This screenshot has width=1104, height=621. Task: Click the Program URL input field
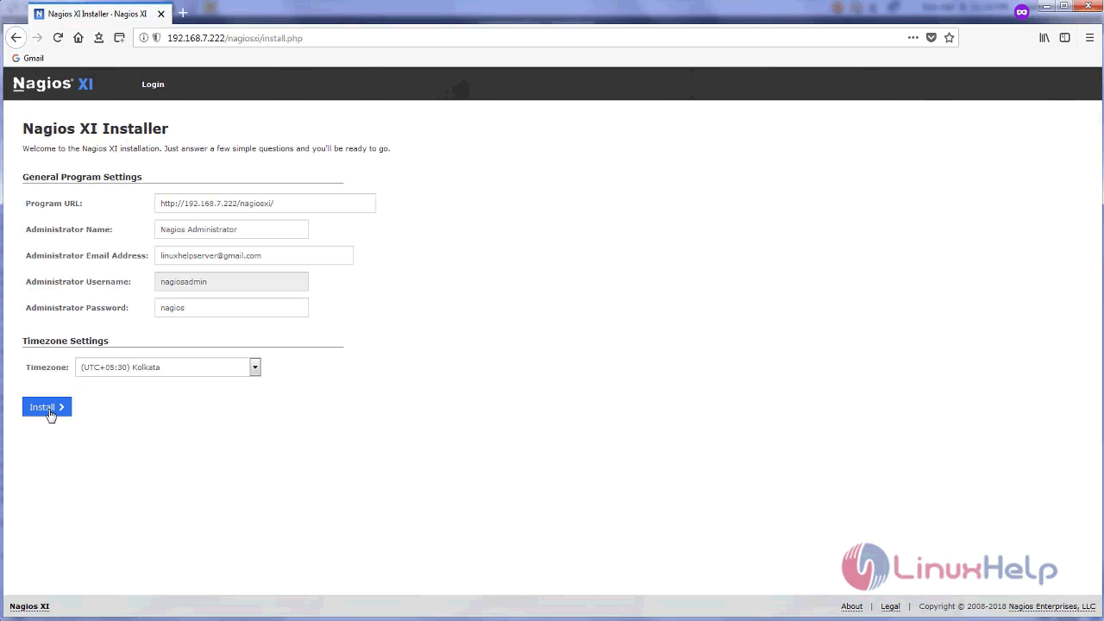265,204
